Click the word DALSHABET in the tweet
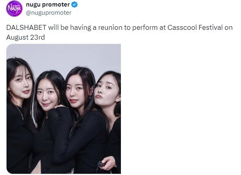The image size is (241, 175). pos(26,28)
